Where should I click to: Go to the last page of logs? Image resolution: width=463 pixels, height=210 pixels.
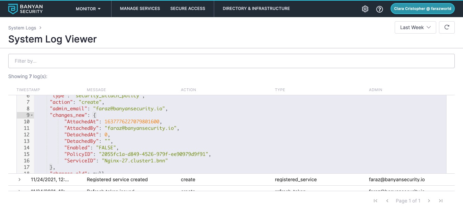point(441,201)
